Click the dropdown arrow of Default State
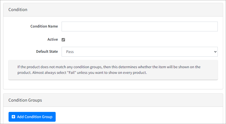The image size is (226, 124). [x=215, y=52]
